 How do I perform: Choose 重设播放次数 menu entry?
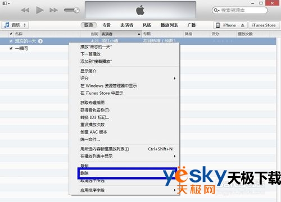(124, 125)
